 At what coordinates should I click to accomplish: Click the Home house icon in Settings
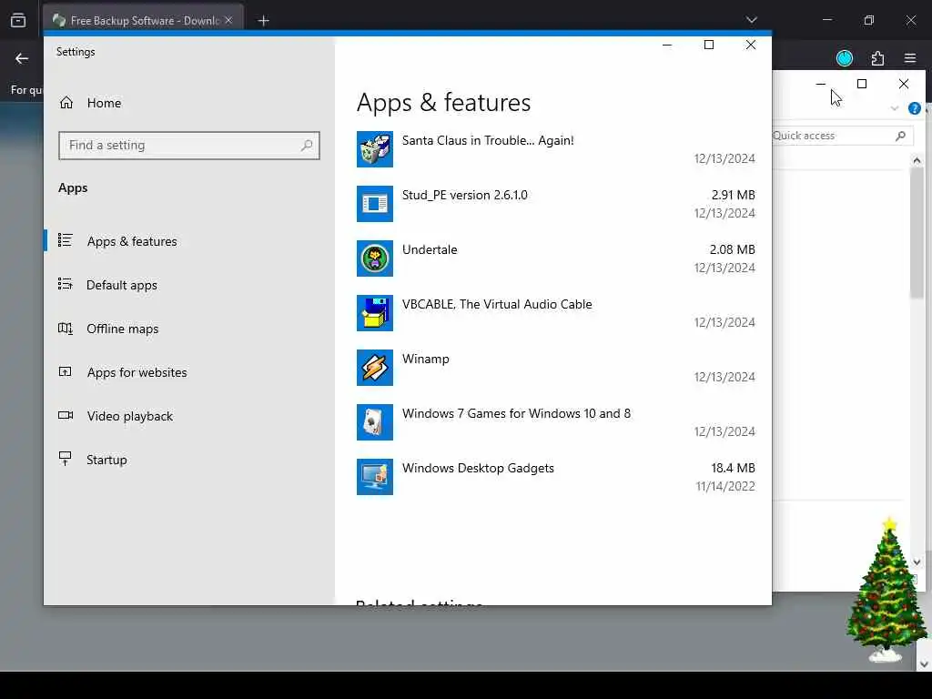pyautogui.click(x=66, y=103)
